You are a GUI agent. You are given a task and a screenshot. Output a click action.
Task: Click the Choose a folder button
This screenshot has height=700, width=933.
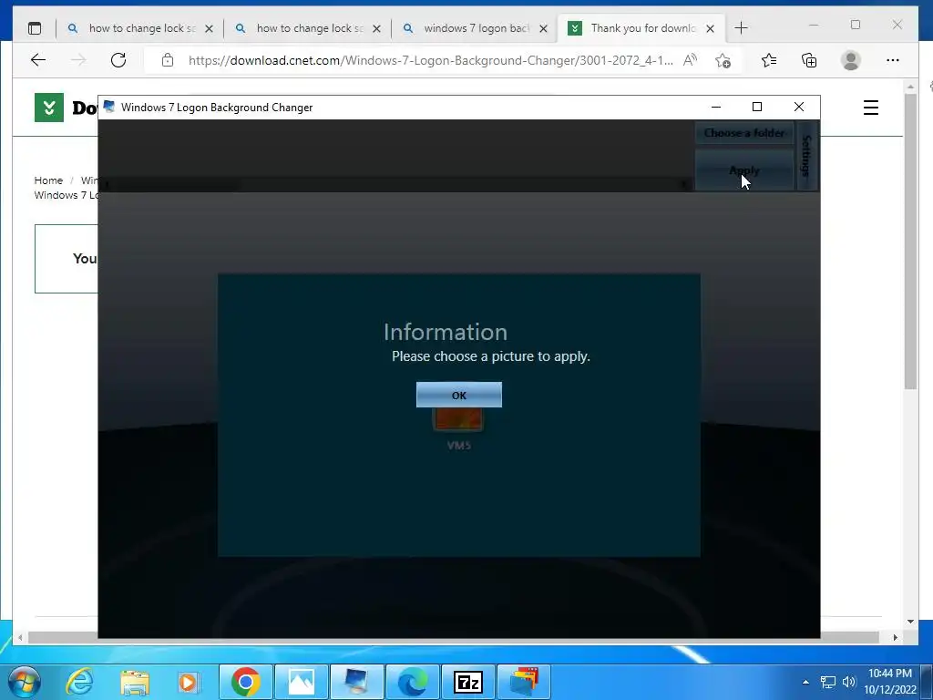[x=744, y=133]
